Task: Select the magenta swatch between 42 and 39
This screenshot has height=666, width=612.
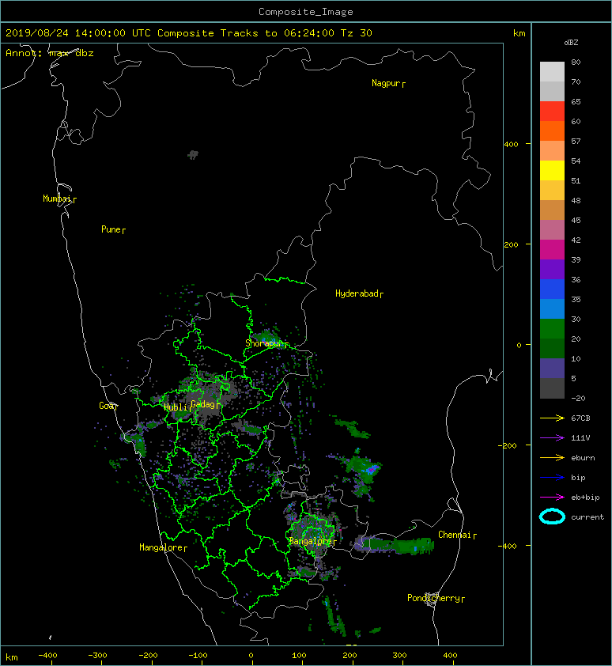Action: 552,250
